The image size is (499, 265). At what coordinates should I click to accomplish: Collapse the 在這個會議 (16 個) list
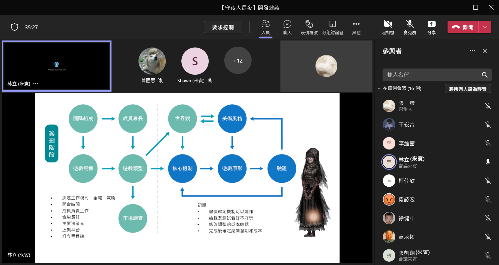point(379,89)
